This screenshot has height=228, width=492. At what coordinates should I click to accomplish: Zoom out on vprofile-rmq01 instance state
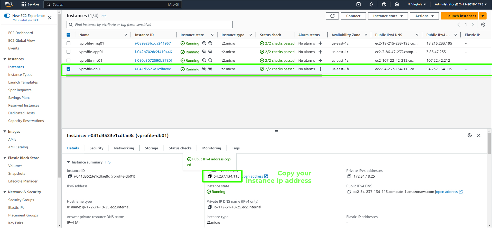point(210,43)
